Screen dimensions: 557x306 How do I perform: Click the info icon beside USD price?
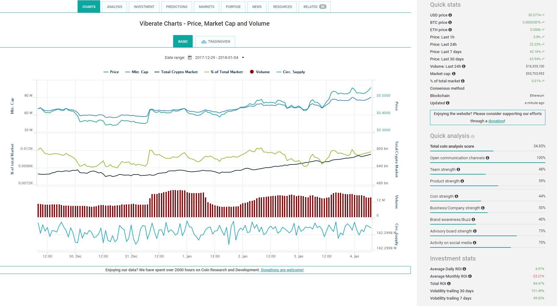tap(450, 15)
